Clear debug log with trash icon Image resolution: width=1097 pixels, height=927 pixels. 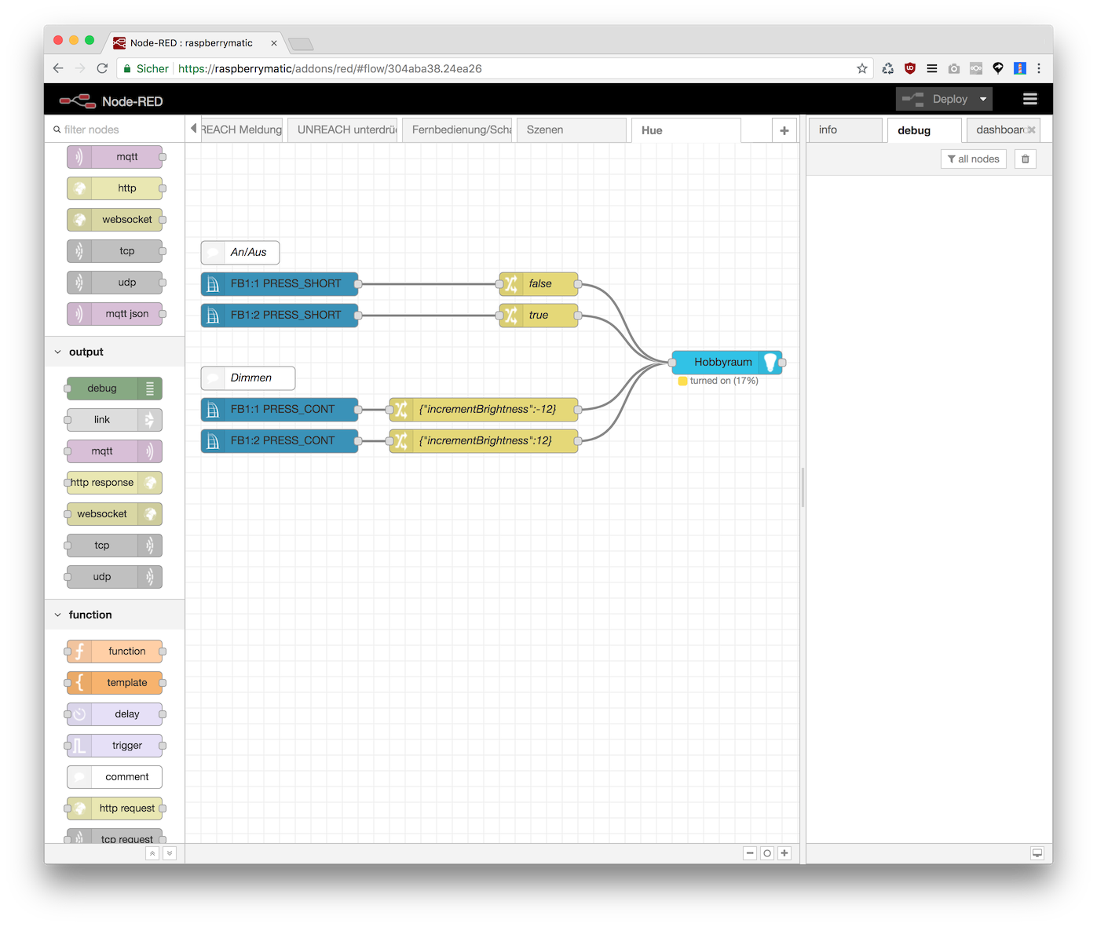(x=1025, y=159)
